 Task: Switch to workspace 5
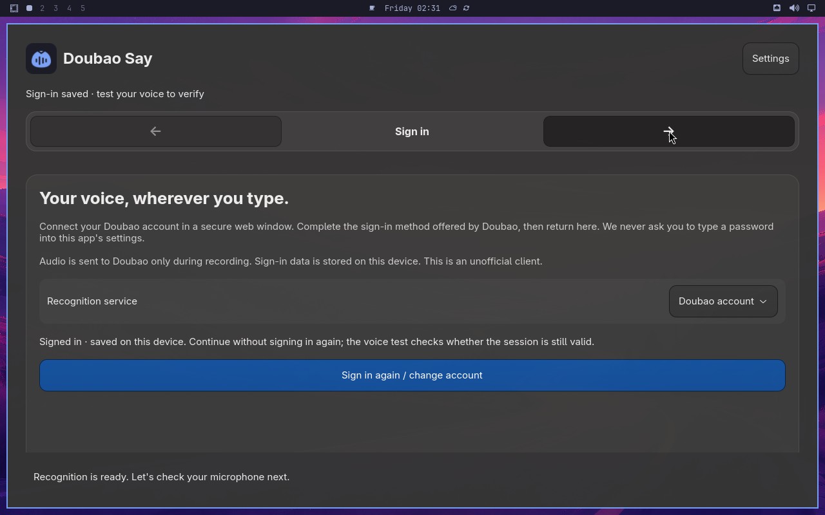point(83,8)
